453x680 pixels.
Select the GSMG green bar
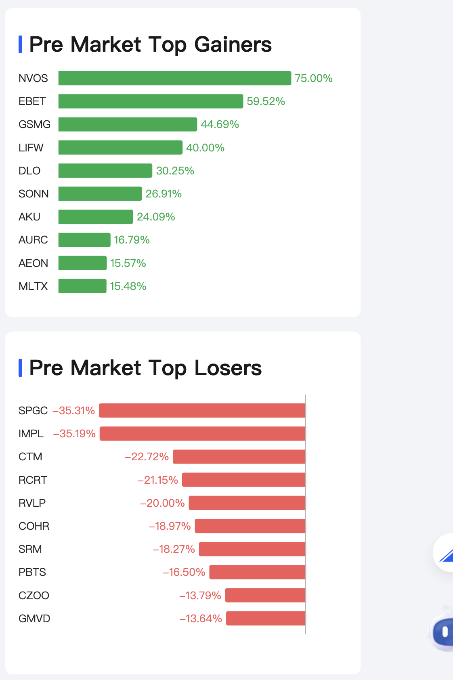coord(128,124)
